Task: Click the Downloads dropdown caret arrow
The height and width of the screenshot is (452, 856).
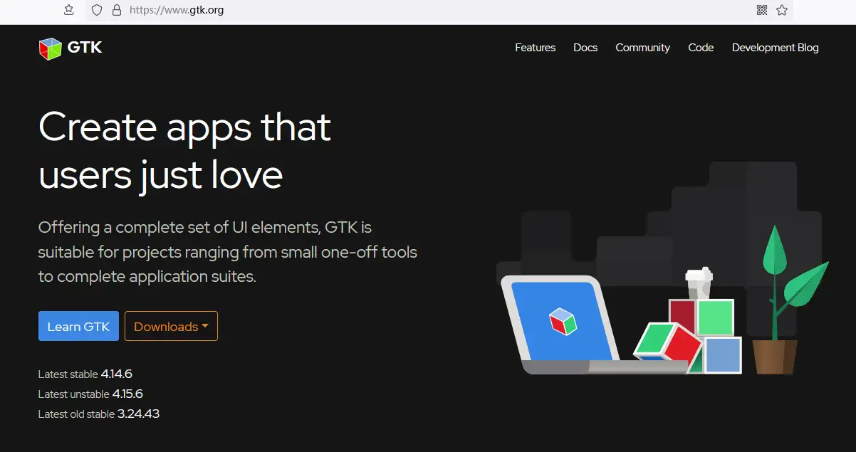Action: pyautogui.click(x=205, y=326)
